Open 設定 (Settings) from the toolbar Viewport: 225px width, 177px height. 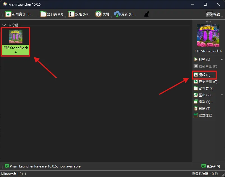(71, 14)
